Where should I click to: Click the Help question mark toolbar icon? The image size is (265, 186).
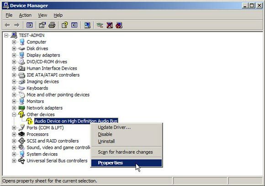click(65, 25)
